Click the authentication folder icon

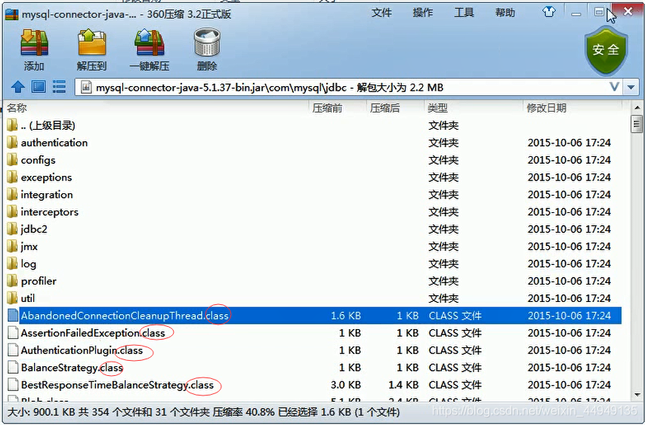[x=13, y=143]
